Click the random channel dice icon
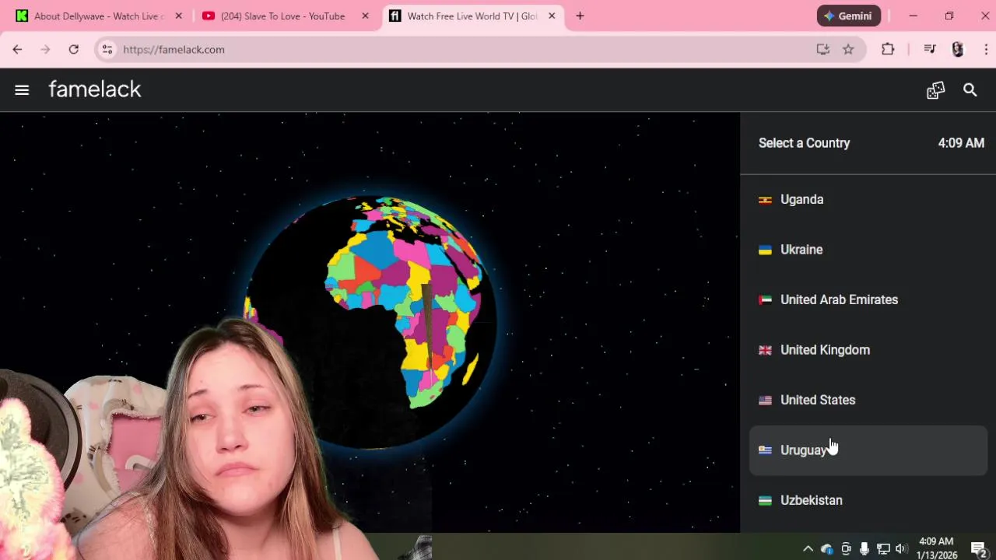This screenshot has width=996, height=560. 935,90
